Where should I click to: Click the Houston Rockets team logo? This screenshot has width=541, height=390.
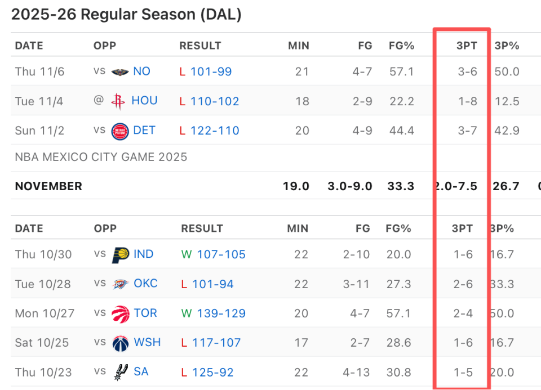coord(118,101)
